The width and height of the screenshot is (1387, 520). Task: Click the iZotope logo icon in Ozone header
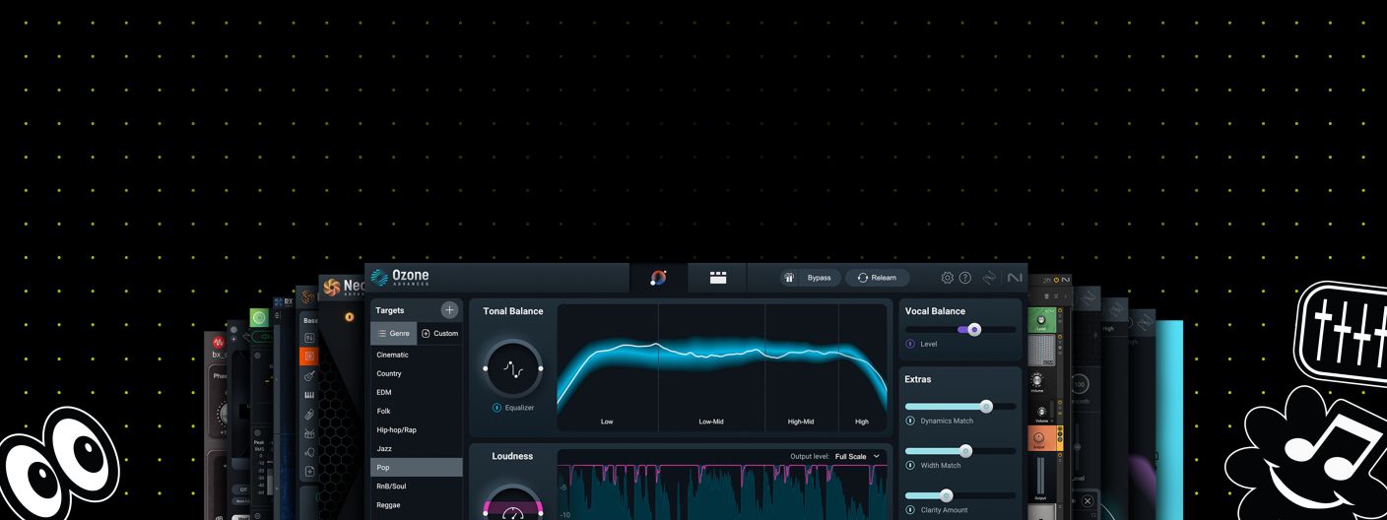click(x=990, y=278)
